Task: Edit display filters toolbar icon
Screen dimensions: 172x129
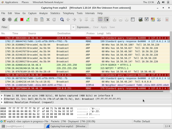Action: pyautogui.click(x=146, y=19)
